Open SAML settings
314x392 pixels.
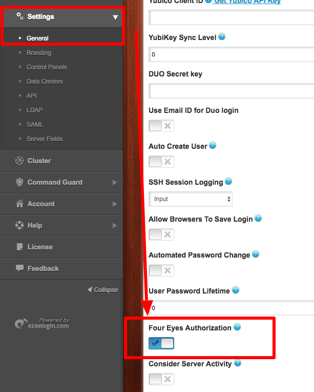35,125
